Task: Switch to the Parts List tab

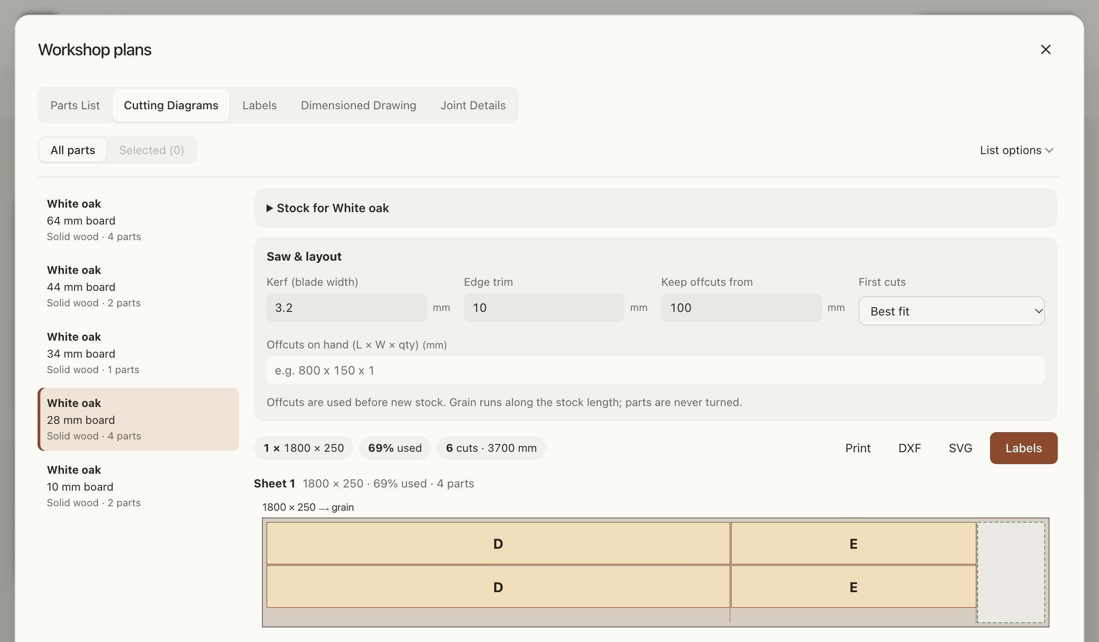Action: pyautogui.click(x=75, y=105)
